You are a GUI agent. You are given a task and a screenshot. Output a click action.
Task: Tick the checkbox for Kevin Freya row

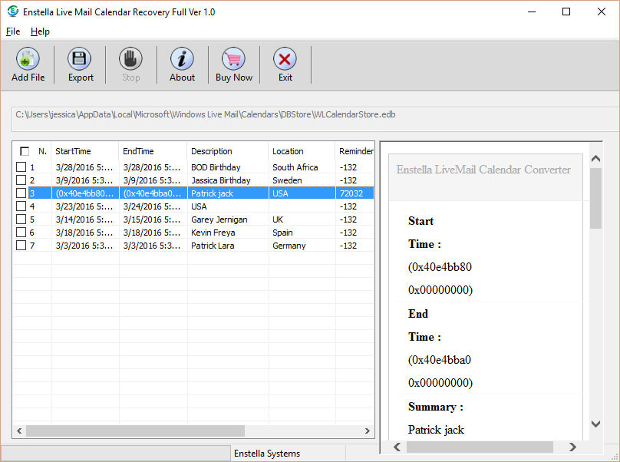(21, 233)
